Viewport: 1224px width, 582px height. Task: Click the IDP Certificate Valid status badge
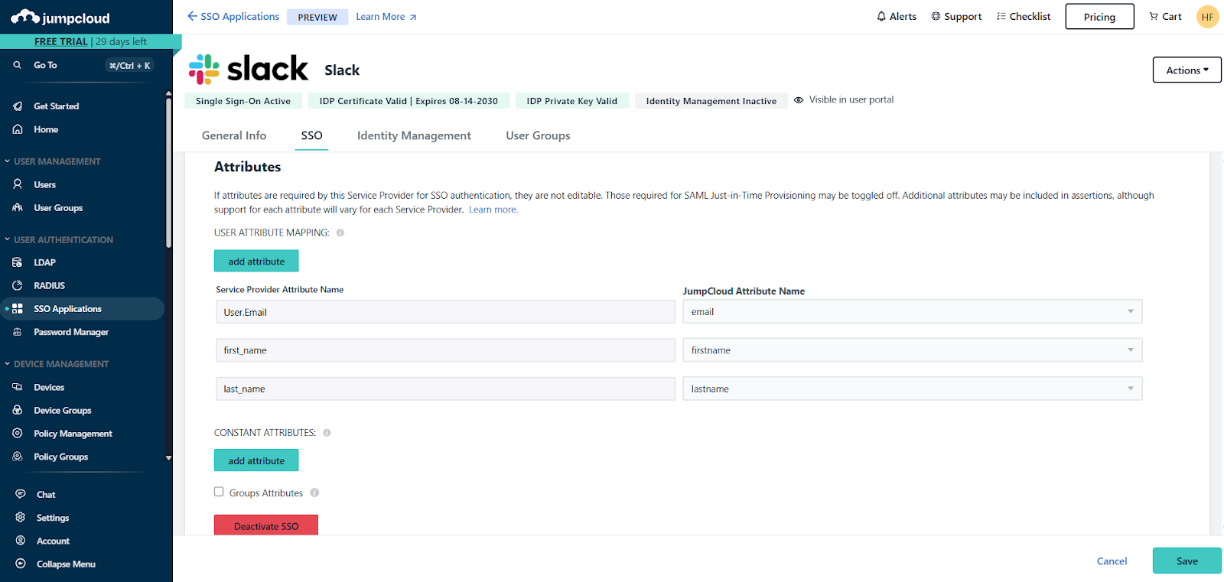point(409,100)
